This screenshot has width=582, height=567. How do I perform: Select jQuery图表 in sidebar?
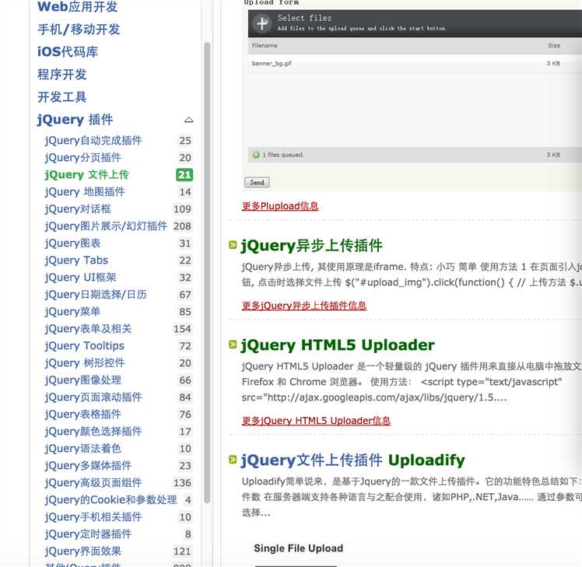coord(72,243)
